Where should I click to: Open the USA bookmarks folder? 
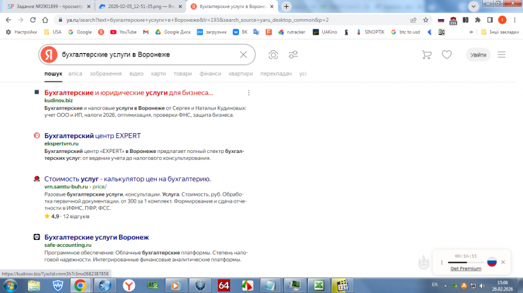click(53, 32)
